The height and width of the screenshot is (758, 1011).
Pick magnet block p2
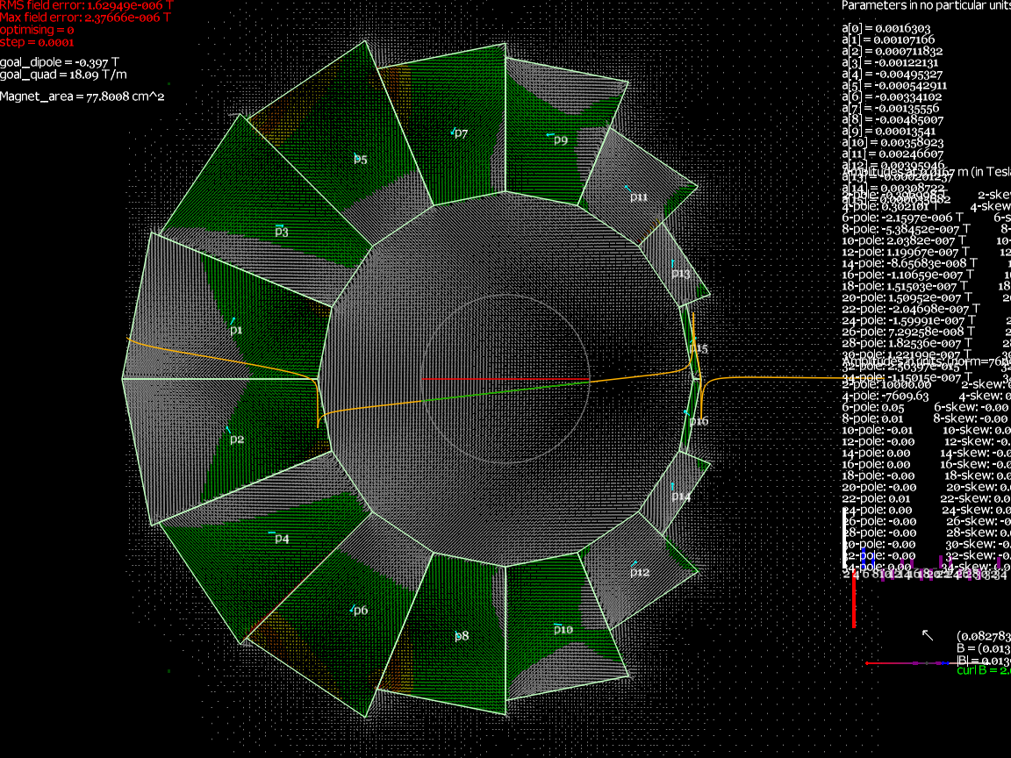pos(236,439)
